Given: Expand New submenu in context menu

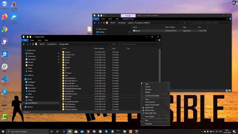Looking at the screenshot, I should [155, 120].
